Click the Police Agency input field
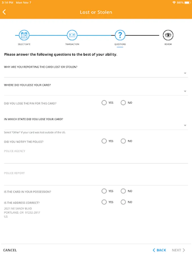Viewport: 192px width, 256px height. coord(96,159)
